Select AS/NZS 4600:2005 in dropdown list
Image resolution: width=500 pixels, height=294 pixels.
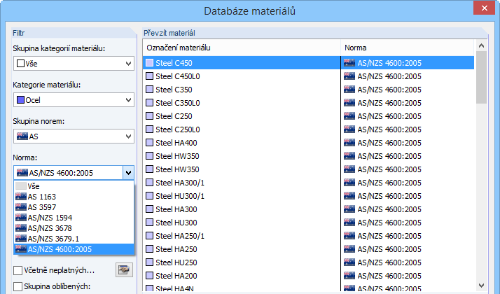coord(74,249)
